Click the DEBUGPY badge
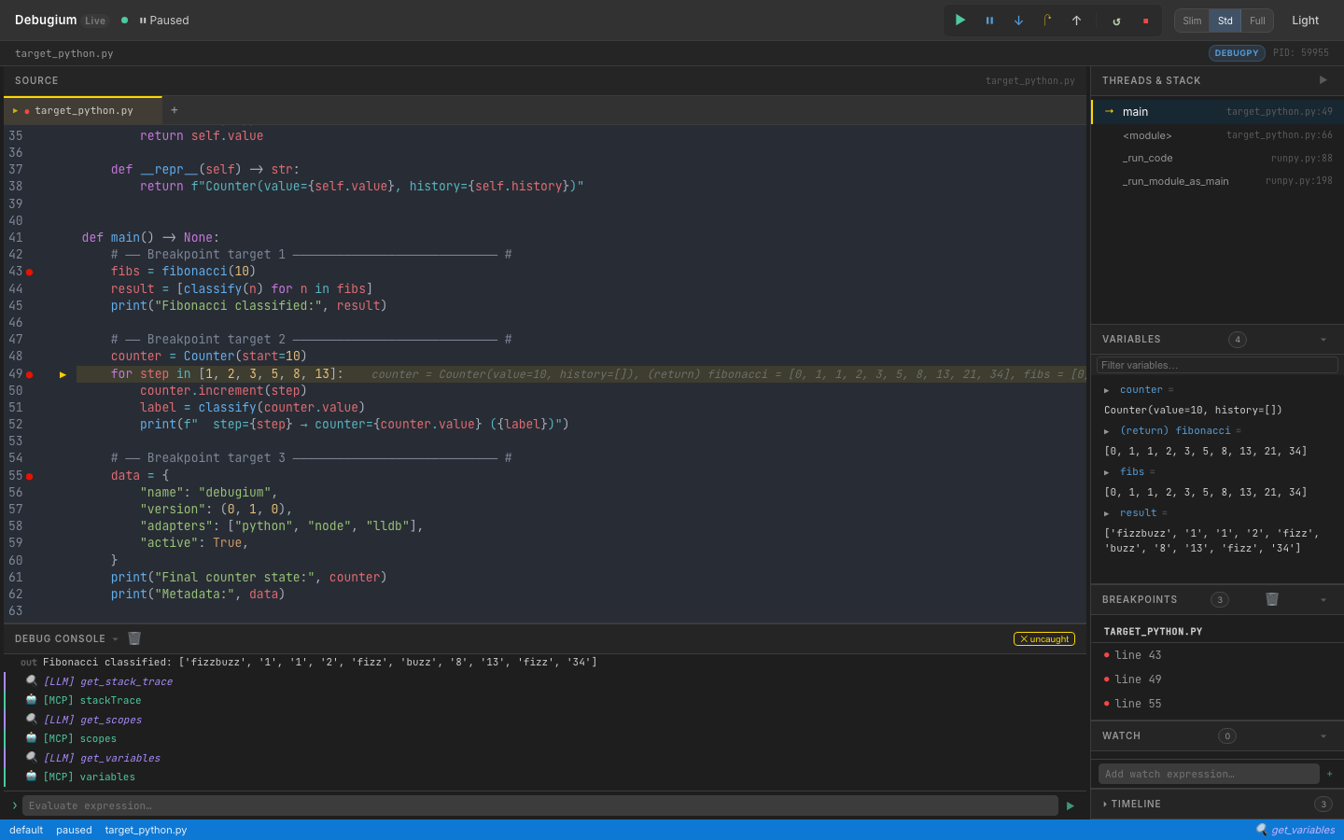This screenshot has width=1344, height=840. coord(1237,53)
